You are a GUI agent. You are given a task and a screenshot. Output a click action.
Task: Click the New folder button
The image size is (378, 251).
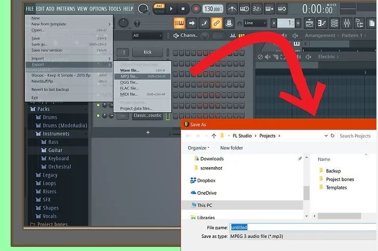pyautogui.click(x=231, y=148)
